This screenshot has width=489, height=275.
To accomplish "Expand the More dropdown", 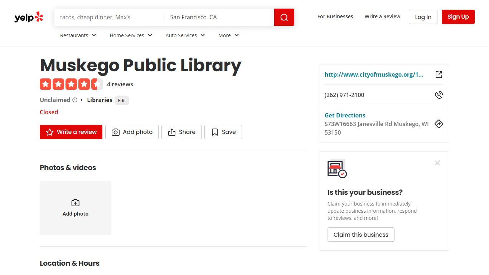I will click(x=229, y=35).
